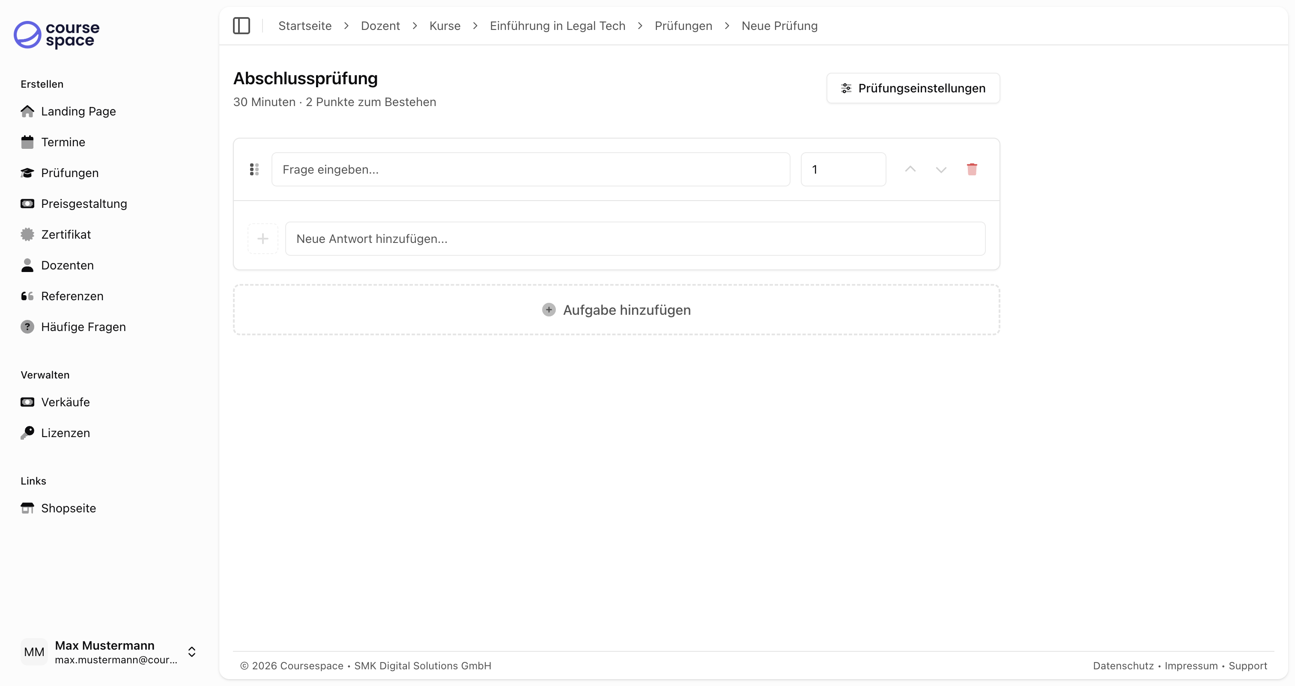Click the red trash delete question icon
Screen dimensions: 1295x686
click(x=972, y=169)
